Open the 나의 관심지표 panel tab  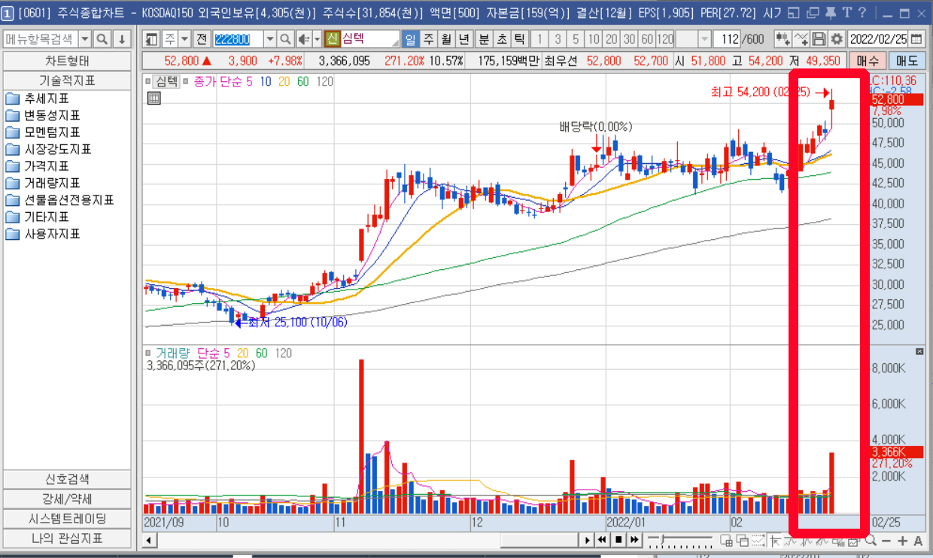click(x=67, y=538)
